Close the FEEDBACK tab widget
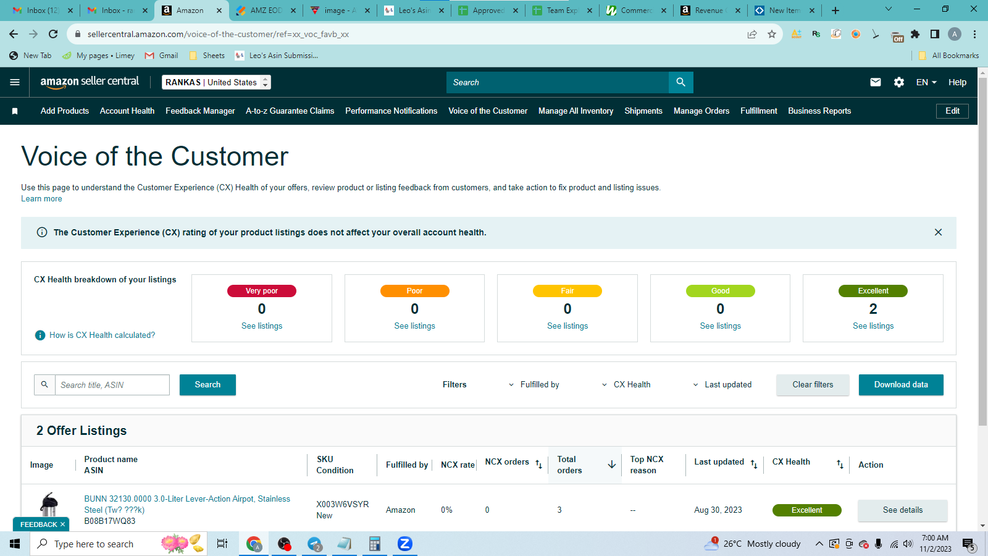The width and height of the screenshot is (988, 556). (62, 524)
